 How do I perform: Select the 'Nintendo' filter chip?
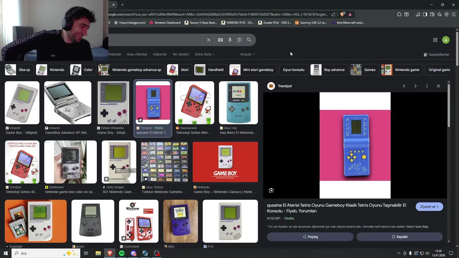[x=52, y=70]
